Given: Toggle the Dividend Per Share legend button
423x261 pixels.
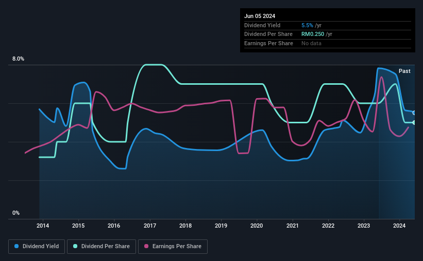Looking at the screenshot, I should click(101, 247).
